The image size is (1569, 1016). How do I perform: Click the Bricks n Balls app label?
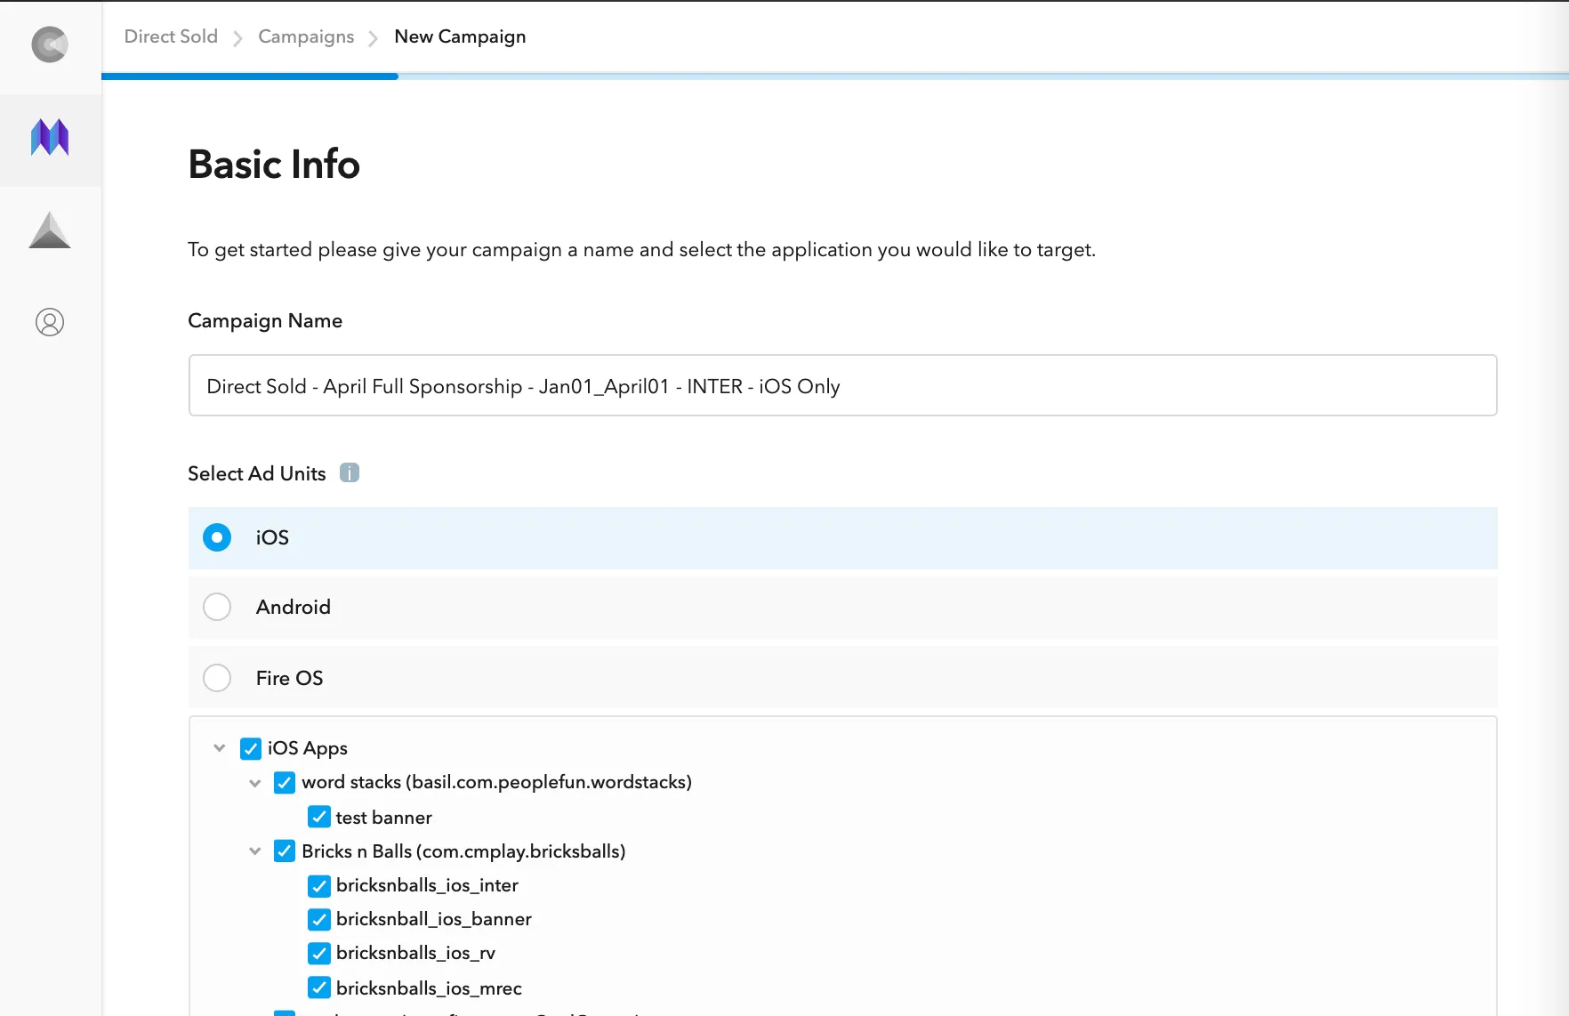(x=463, y=851)
